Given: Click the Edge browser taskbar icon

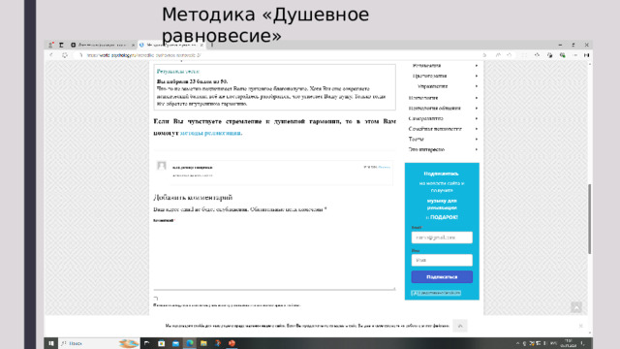Looking at the screenshot, I should pos(190,343).
